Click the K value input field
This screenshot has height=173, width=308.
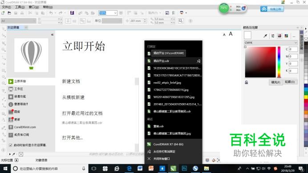(x=293, y=71)
